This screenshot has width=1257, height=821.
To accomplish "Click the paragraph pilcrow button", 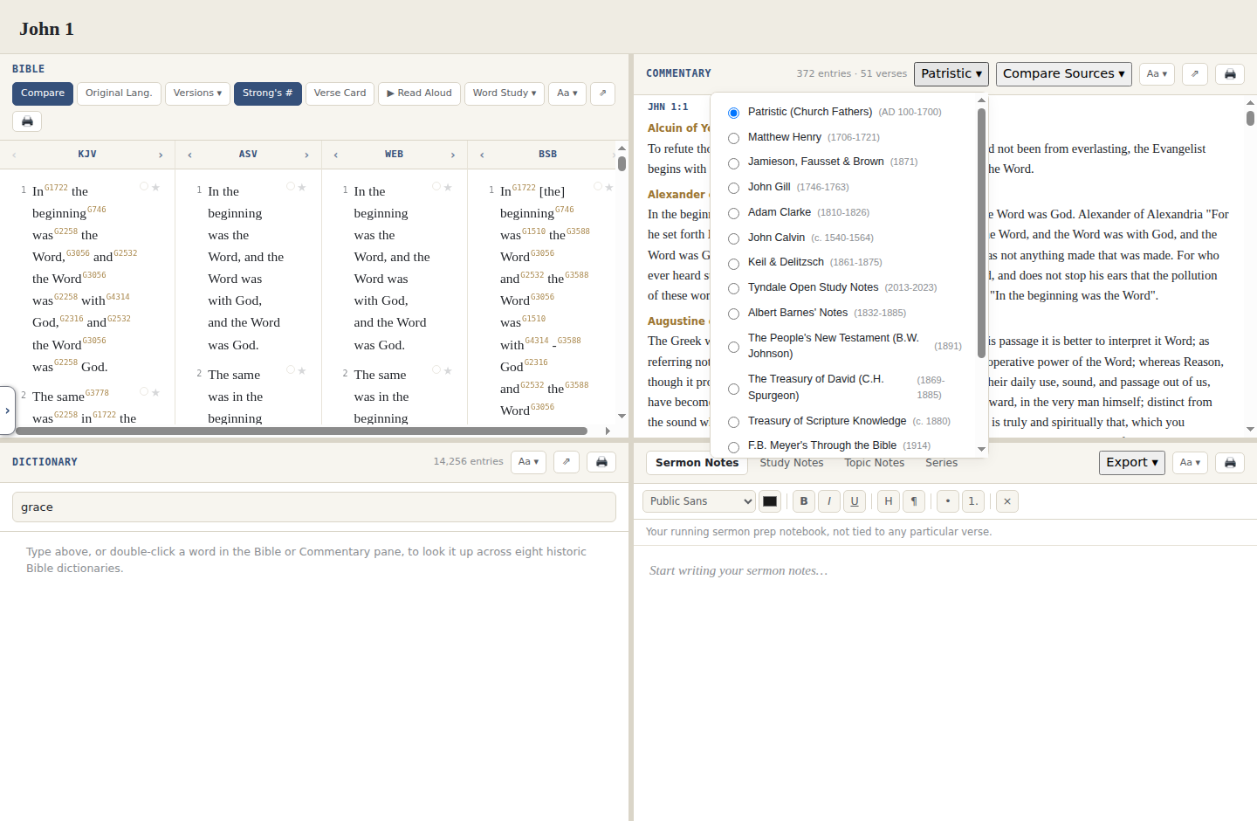I will (914, 501).
